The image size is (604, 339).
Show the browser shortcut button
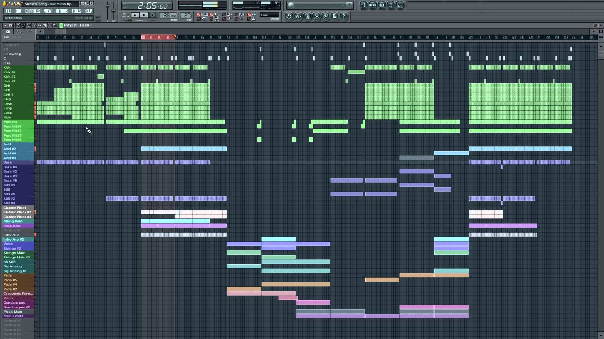[391, 5]
